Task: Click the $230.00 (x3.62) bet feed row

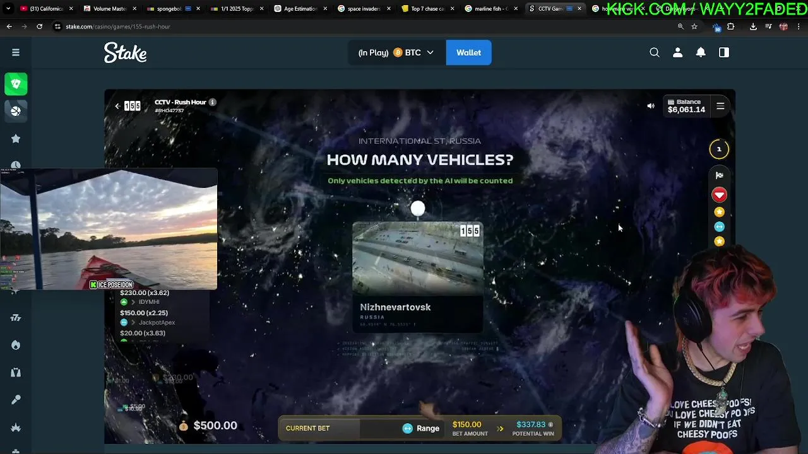Action: (145, 293)
